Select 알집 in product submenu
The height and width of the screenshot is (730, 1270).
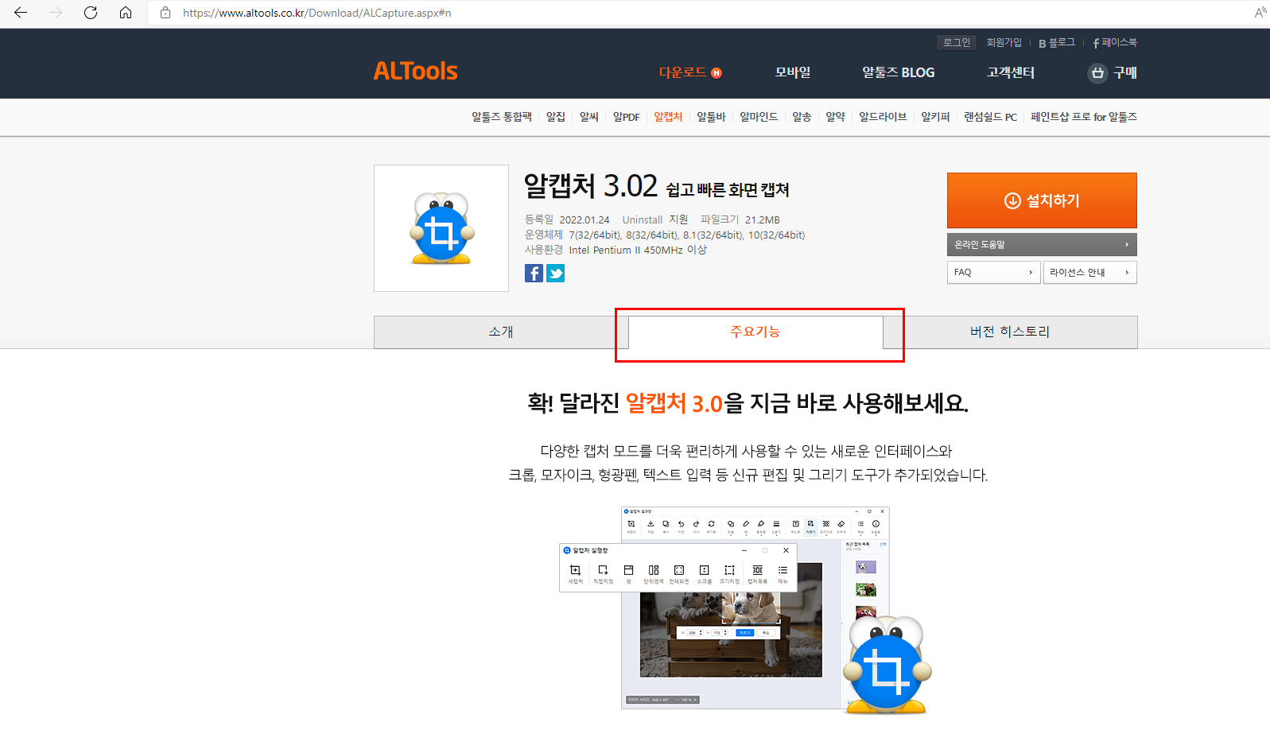(555, 117)
